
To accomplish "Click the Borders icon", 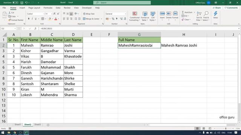I will [43, 19].
